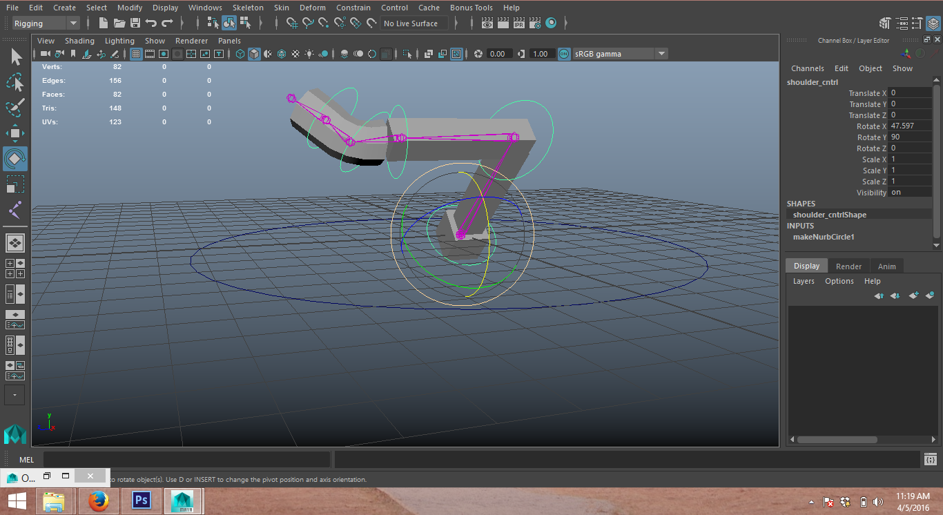
Task: Open the Script Editor
Action: click(931, 459)
